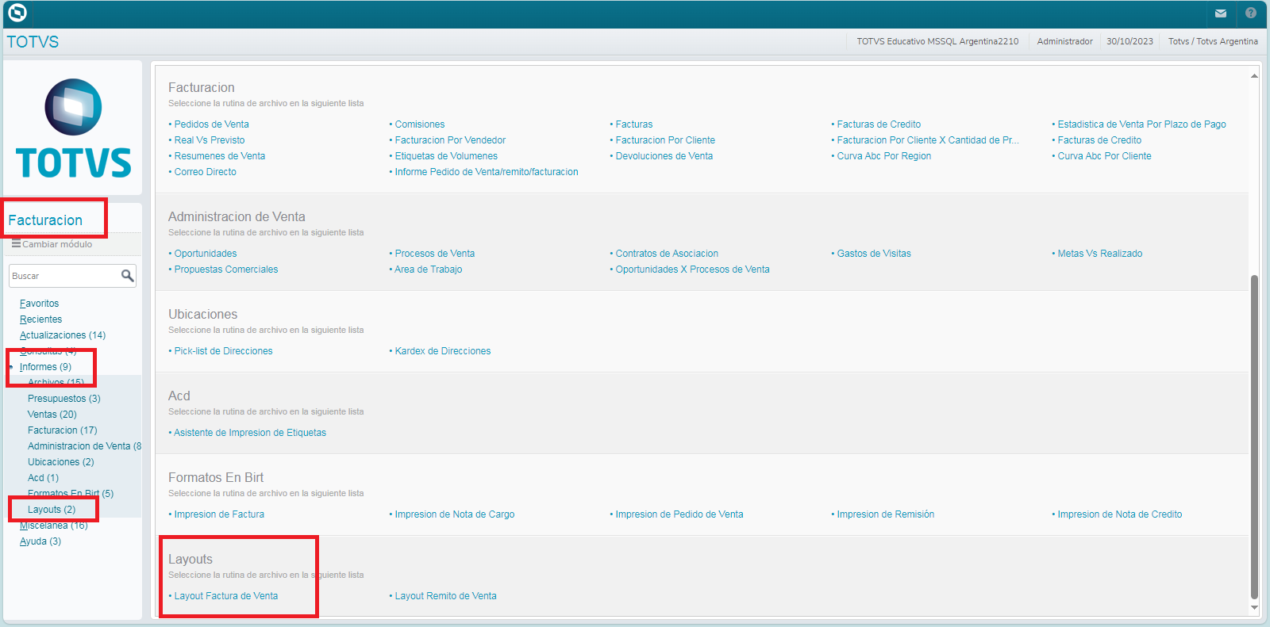Screen dimensions: 1270x627
Task: Click the scroll down arrow
Action: pos(1254,608)
